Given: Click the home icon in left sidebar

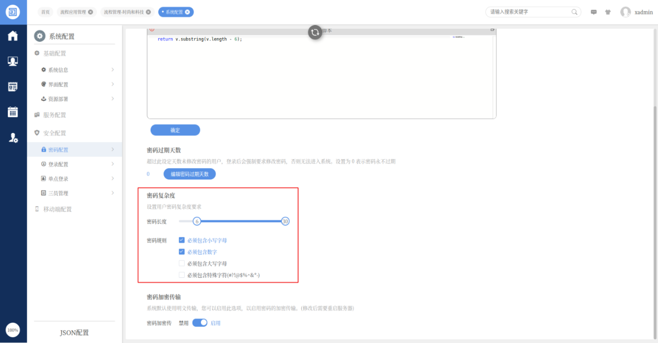Looking at the screenshot, I should [13, 36].
